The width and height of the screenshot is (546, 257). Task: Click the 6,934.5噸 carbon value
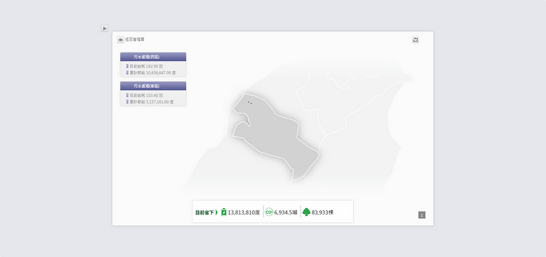pos(286,212)
